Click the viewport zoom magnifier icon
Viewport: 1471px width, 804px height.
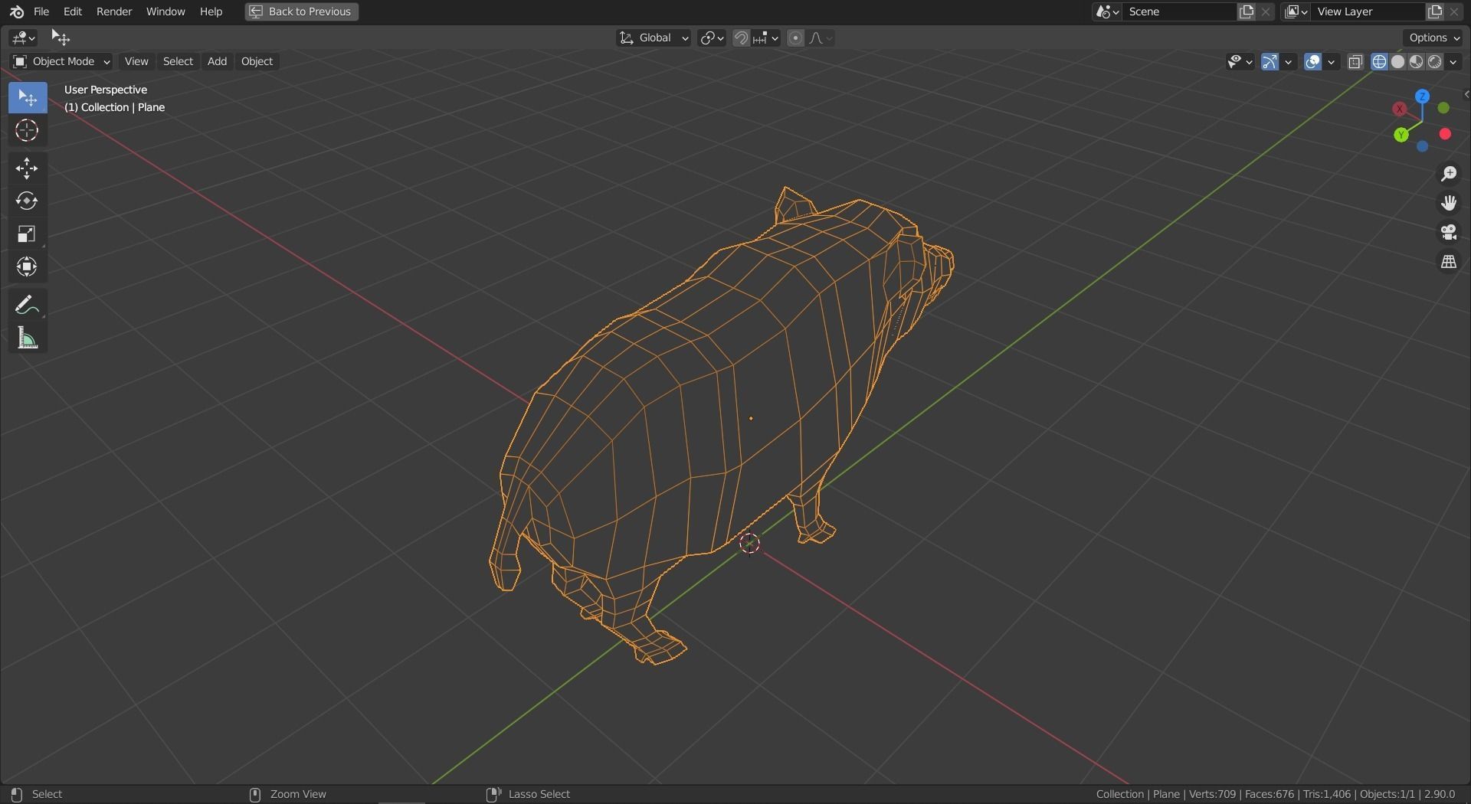tap(1449, 174)
